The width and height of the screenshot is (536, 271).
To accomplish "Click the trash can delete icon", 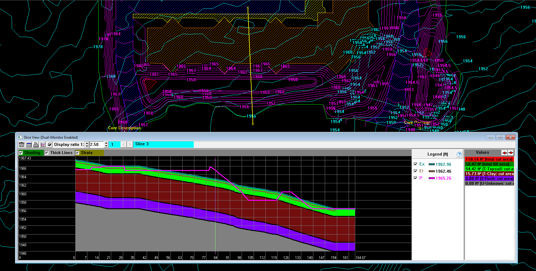I will click(21, 145).
